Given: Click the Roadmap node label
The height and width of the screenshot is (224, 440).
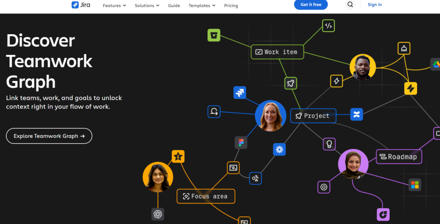Looking at the screenshot, I should (x=399, y=157).
